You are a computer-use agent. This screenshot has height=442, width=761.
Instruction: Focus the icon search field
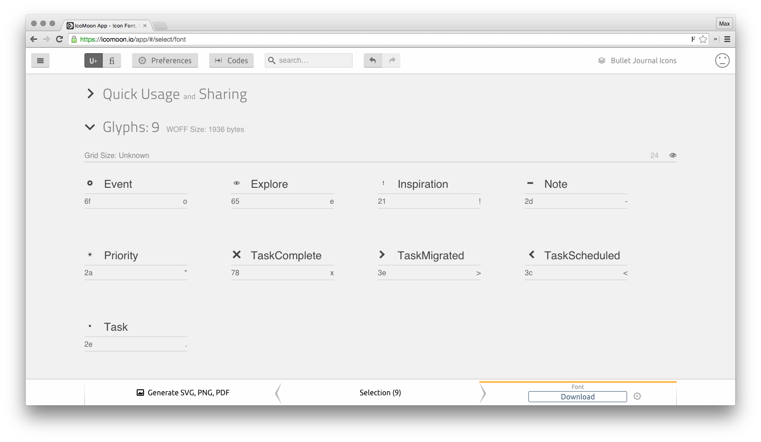click(309, 60)
